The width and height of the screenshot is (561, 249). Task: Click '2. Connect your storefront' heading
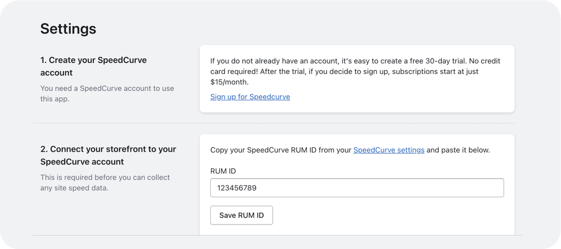point(108,155)
